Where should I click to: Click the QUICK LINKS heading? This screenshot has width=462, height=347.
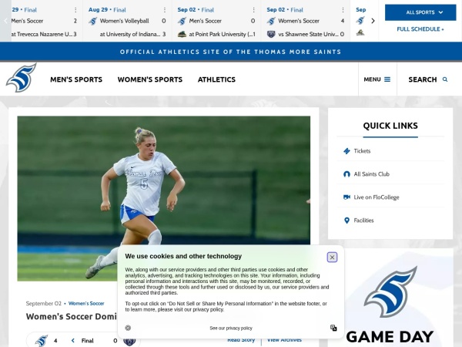point(390,126)
